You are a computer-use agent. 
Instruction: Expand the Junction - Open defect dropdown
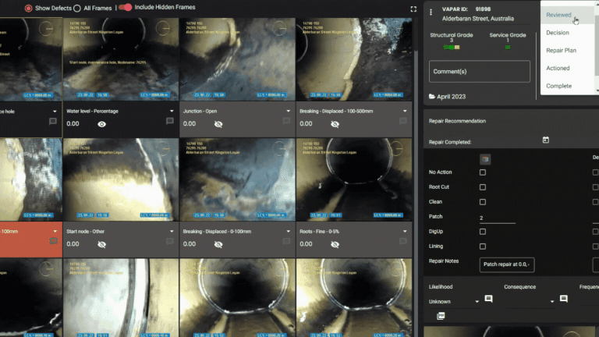point(288,112)
